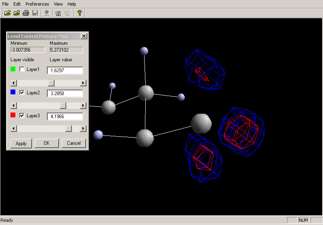Open the PRI primary map levels icon

(x=58, y=13)
